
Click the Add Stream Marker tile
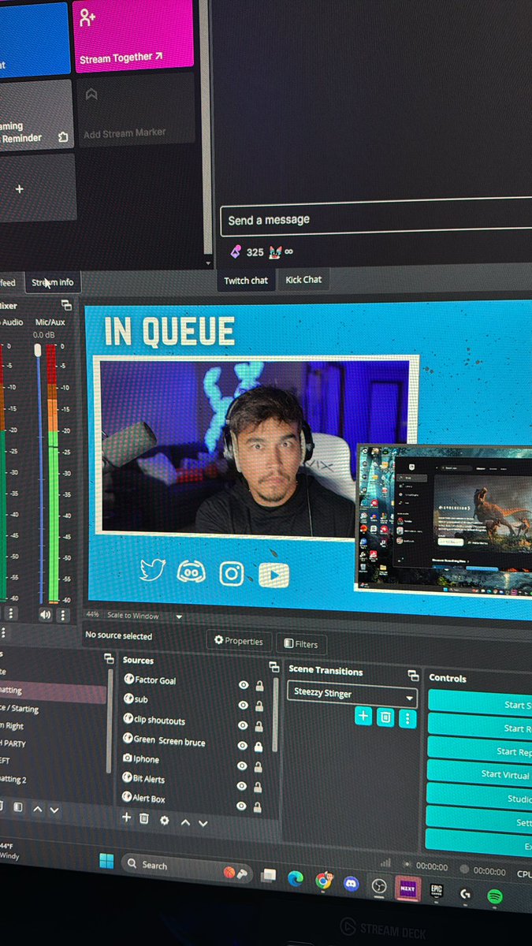[x=134, y=109]
